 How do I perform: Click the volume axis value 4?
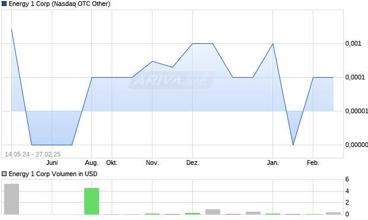click(347, 191)
